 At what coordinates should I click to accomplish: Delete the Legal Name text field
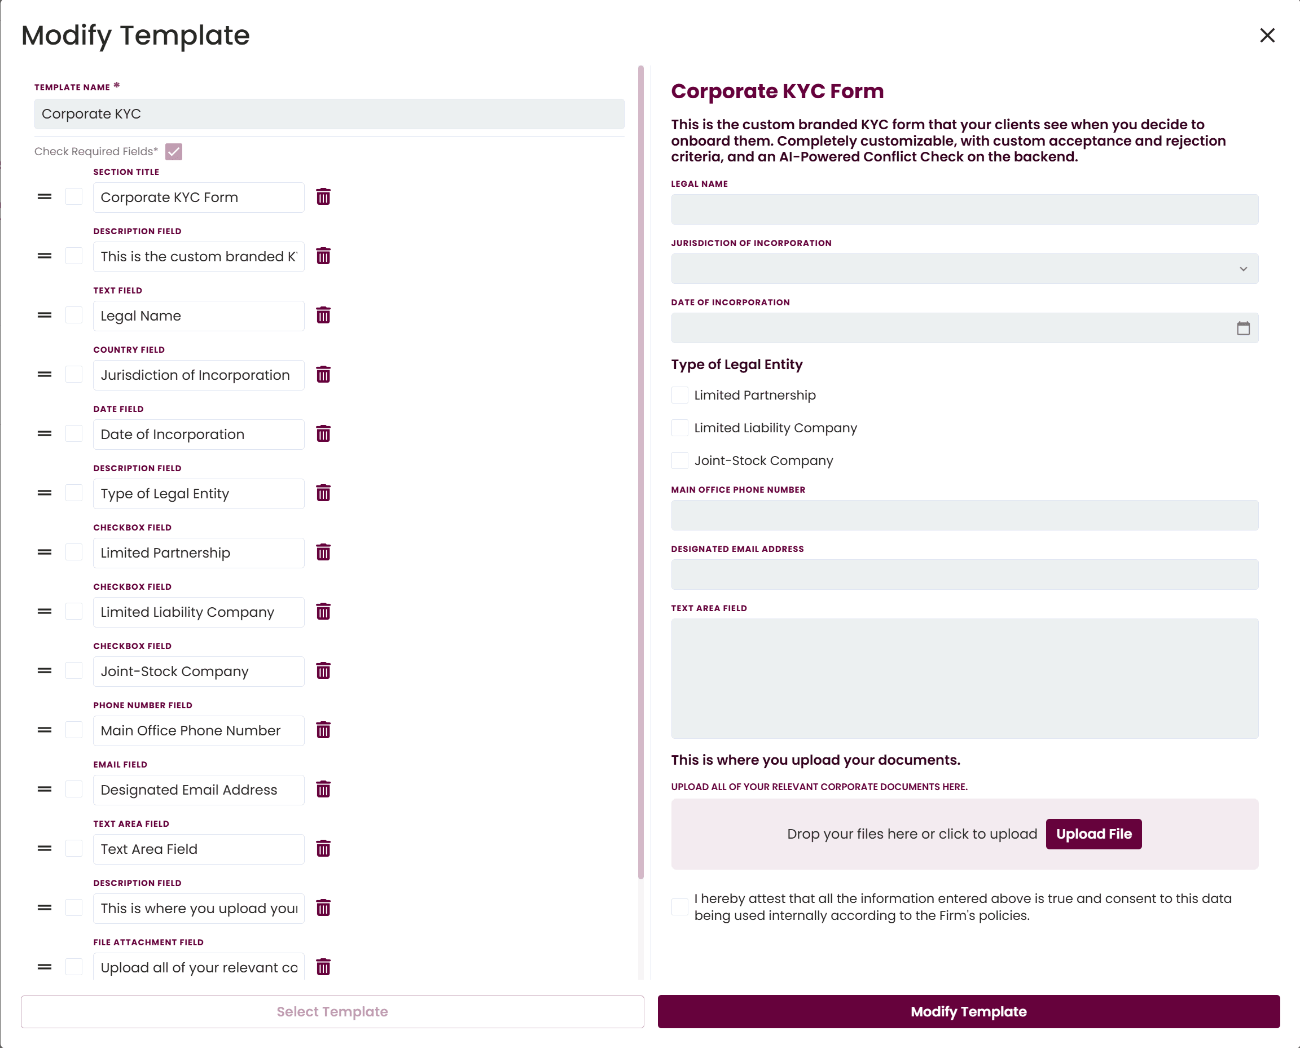(323, 314)
